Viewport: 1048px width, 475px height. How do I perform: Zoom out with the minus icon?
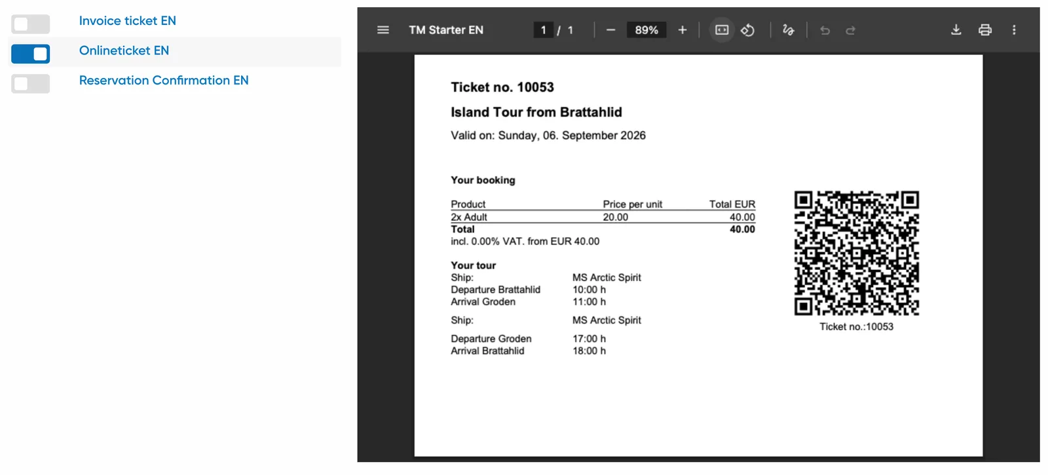coord(610,30)
